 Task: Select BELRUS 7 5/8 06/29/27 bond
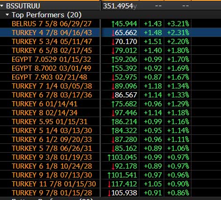pyautogui.click(x=52, y=24)
